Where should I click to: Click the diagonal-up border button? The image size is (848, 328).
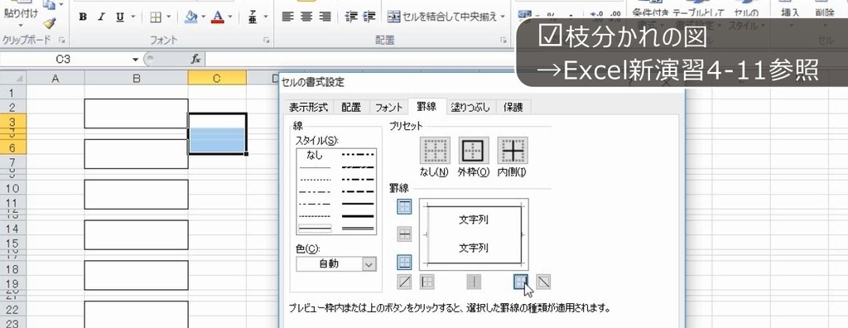coord(404,282)
